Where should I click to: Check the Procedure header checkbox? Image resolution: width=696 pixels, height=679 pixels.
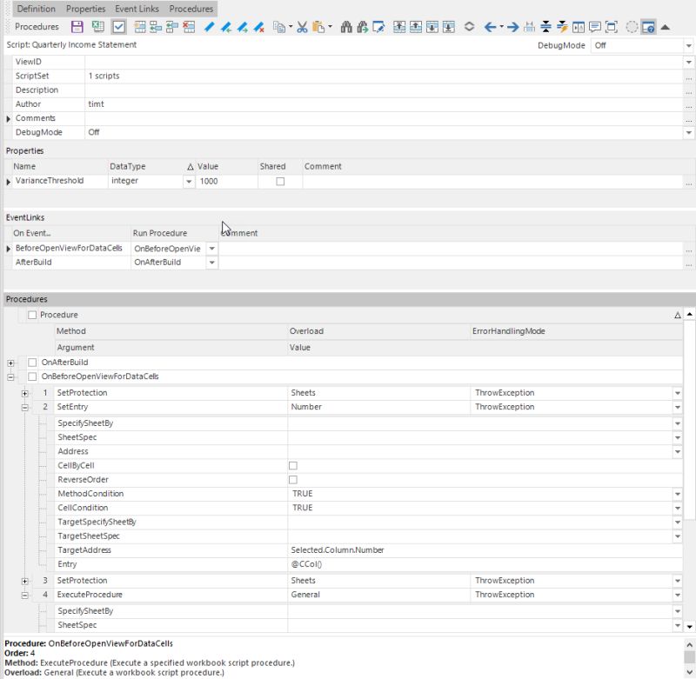[x=32, y=315]
